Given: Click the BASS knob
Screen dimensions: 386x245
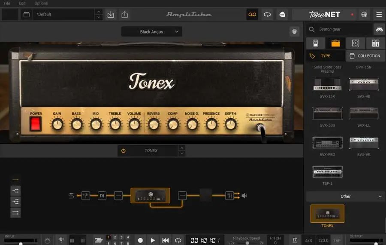Looking at the screenshot, I should pos(77,124).
